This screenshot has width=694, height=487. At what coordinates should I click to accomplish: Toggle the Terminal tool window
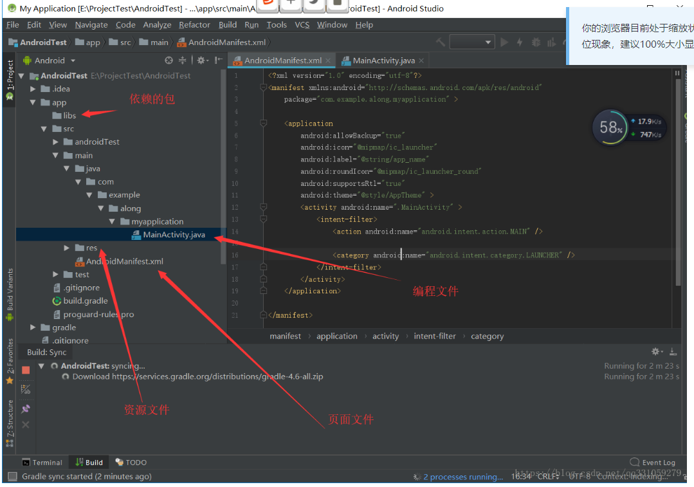point(42,462)
